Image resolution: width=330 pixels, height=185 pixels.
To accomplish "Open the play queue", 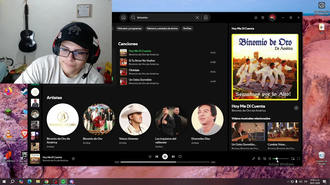I will [259, 159].
